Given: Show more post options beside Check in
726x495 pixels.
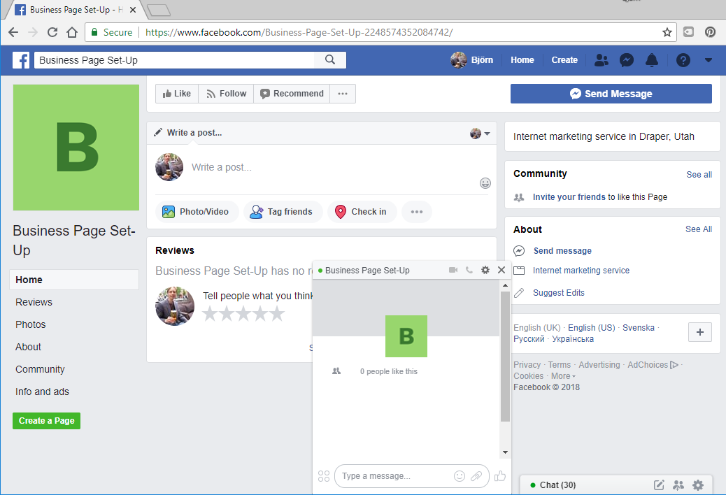Looking at the screenshot, I should coord(417,212).
